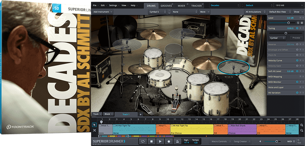The width and height of the screenshot is (305, 146).
Task: Open the MIDI menu icon
Action: coord(294,141)
